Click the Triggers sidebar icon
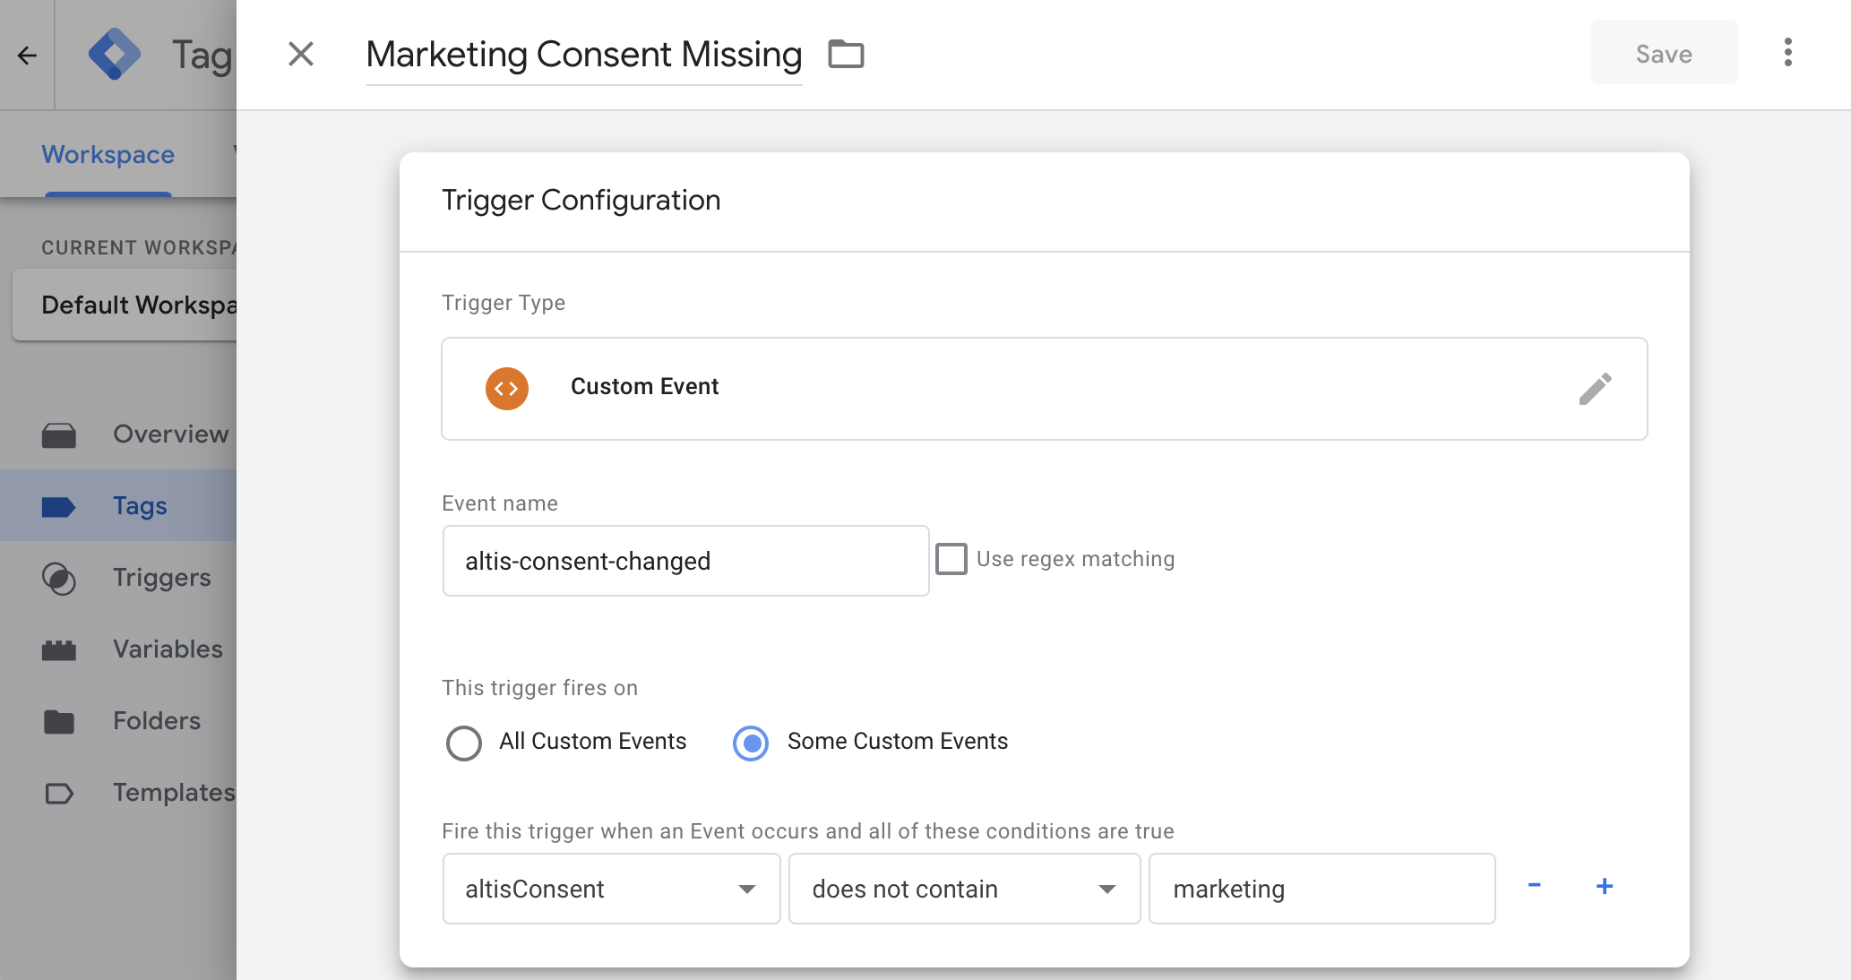The height and width of the screenshot is (980, 1851). point(59,579)
